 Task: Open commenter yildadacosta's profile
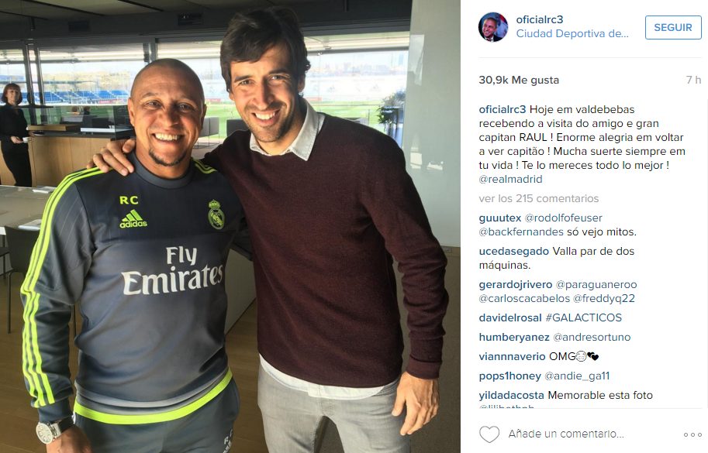tap(512, 395)
